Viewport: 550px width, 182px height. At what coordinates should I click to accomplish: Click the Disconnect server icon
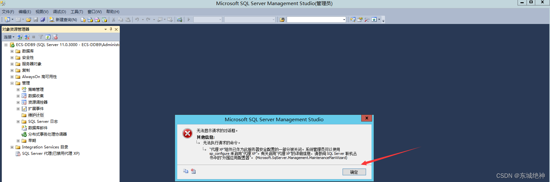pos(27,37)
